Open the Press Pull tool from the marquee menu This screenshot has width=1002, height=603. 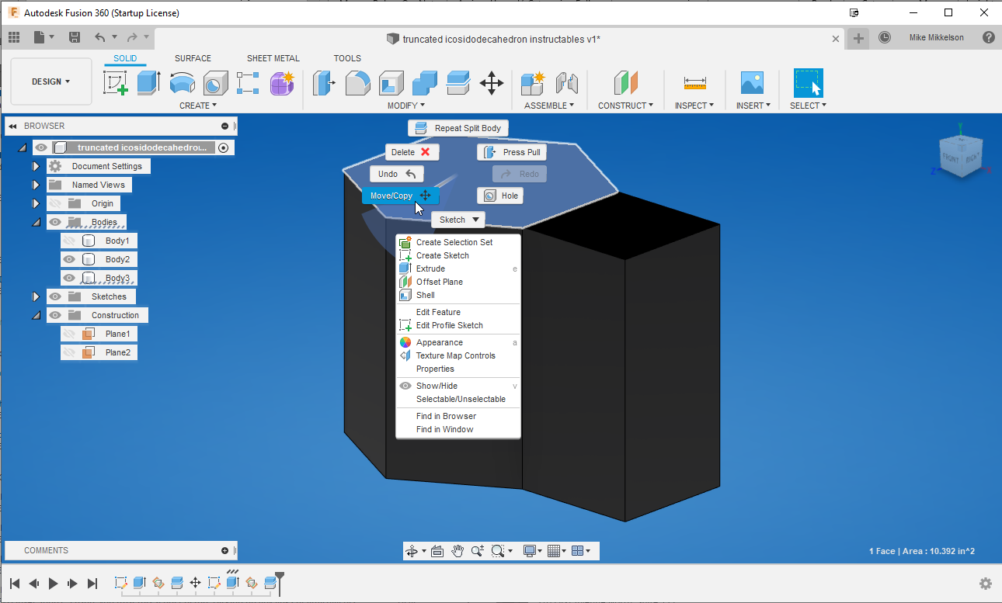511,152
